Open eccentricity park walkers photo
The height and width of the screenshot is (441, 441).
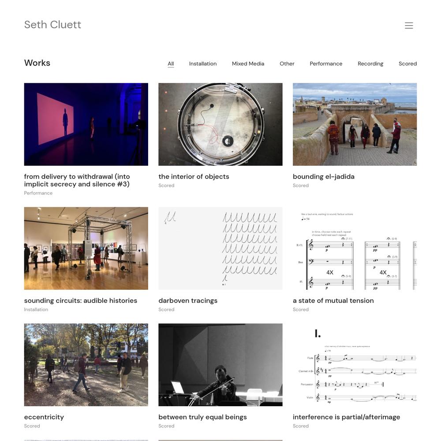coord(86,365)
